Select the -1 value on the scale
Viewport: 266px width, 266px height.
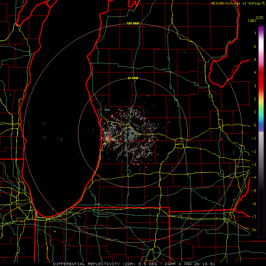254,138
